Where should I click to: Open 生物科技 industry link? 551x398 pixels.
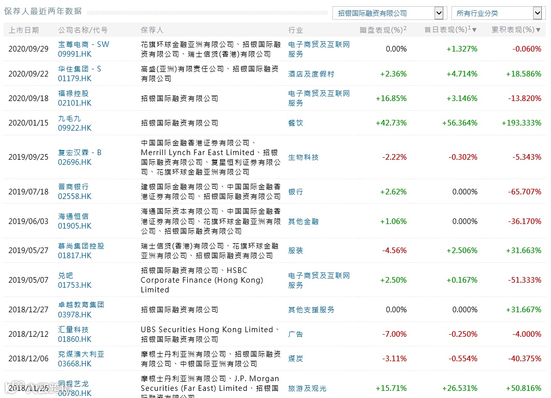pos(303,157)
